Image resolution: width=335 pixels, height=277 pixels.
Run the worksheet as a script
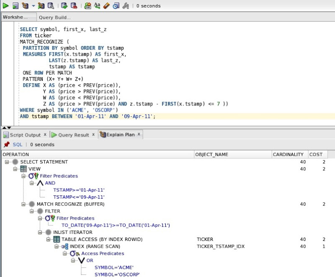pyautogui.click(x=15, y=5)
